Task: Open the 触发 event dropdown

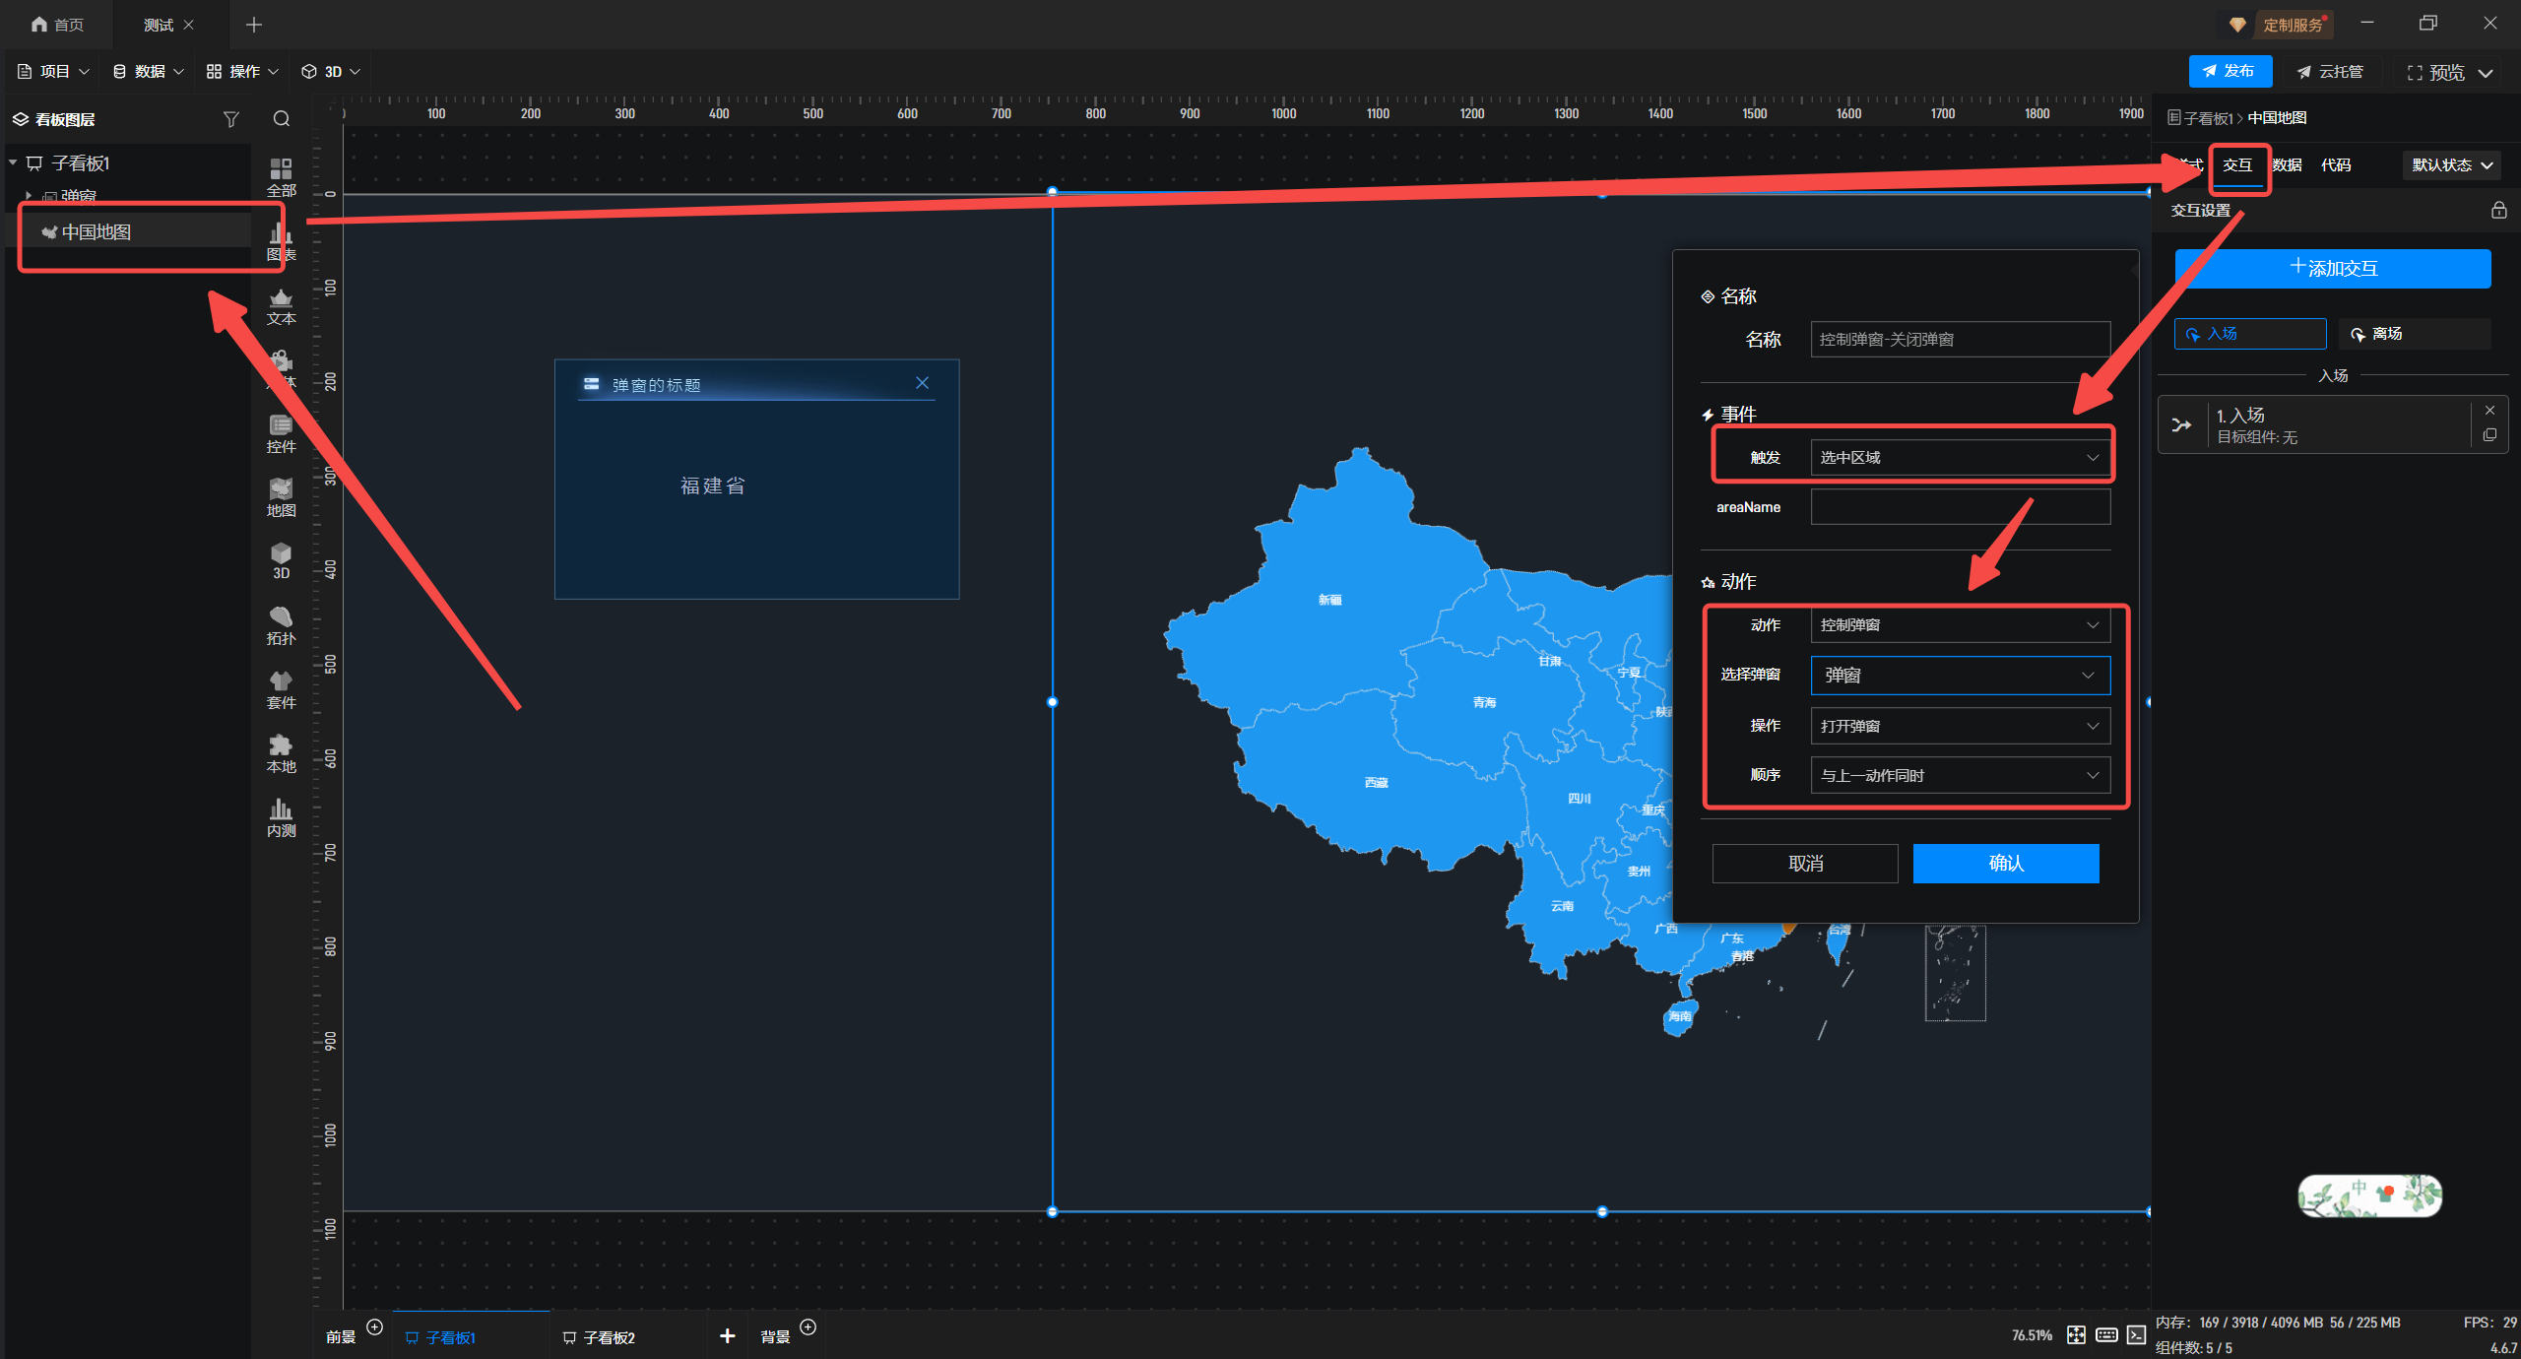Action: [x=1959, y=458]
